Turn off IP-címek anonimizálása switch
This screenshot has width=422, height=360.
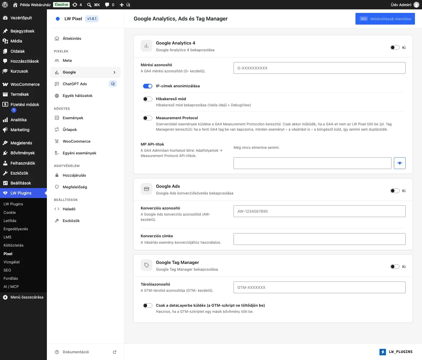click(x=148, y=86)
